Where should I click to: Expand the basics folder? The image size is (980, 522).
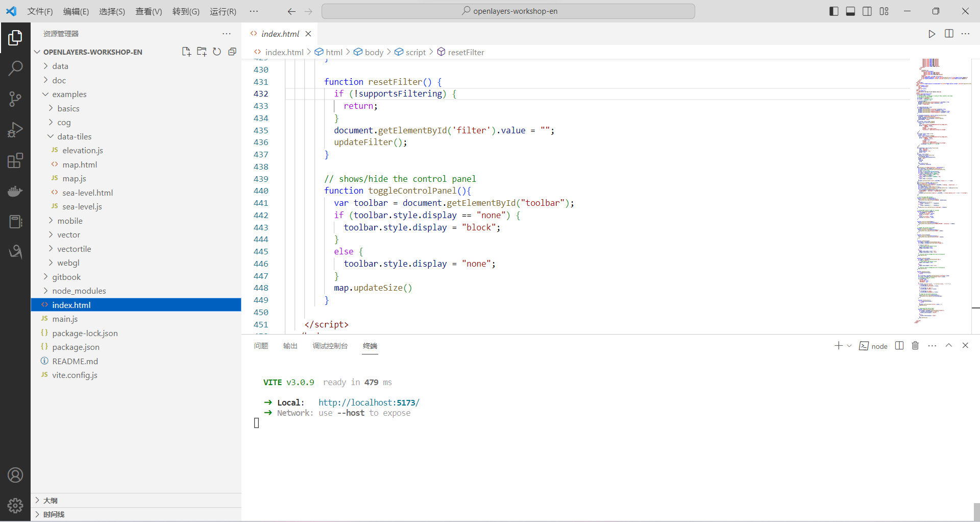136,108
